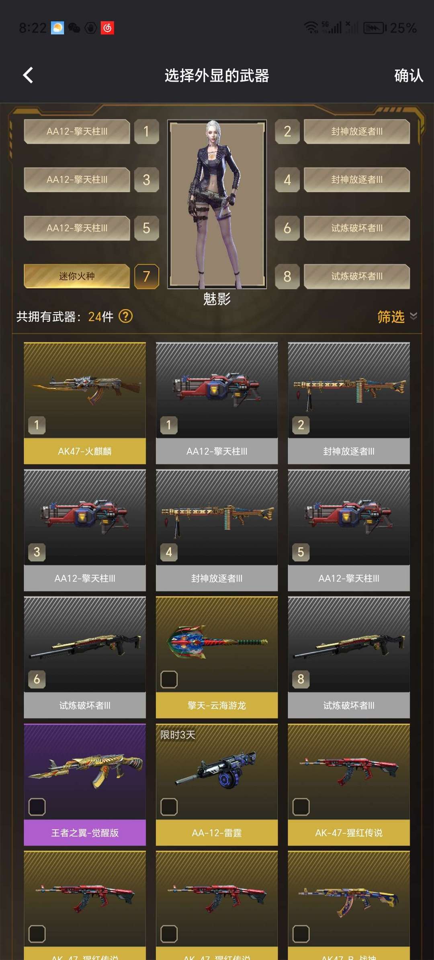Tap the AK47-火麒麟 weapon thumbnail
The width and height of the screenshot is (434, 960).
click(85, 390)
